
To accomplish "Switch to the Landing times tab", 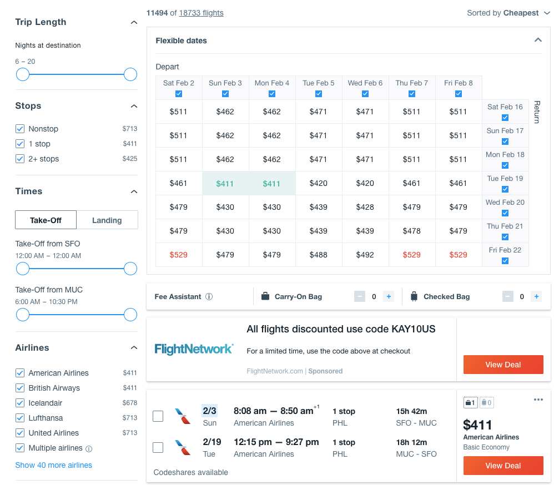I will (107, 220).
